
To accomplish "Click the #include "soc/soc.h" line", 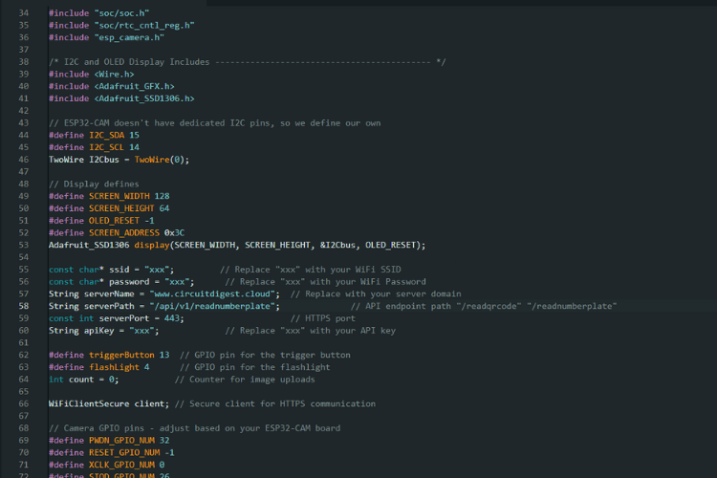I will click(x=98, y=13).
